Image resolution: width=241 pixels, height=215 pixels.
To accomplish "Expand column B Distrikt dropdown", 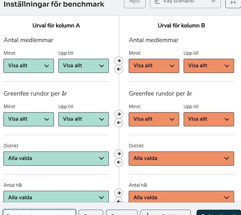I will click(181, 158).
